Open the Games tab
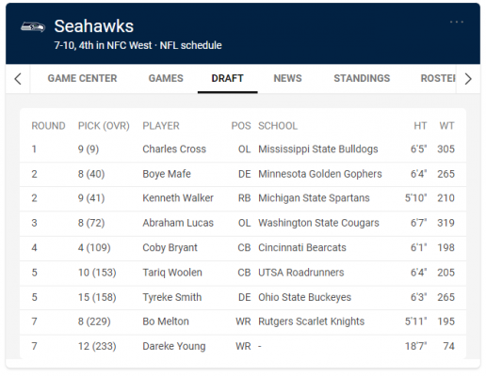Screen dimensions: 486x376 166,78
